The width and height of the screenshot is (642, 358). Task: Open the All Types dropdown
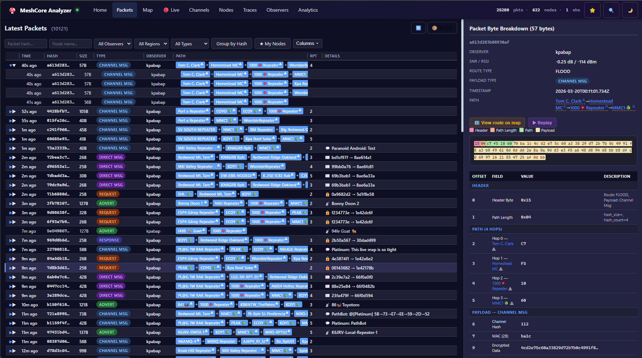pyautogui.click(x=190, y=44)
